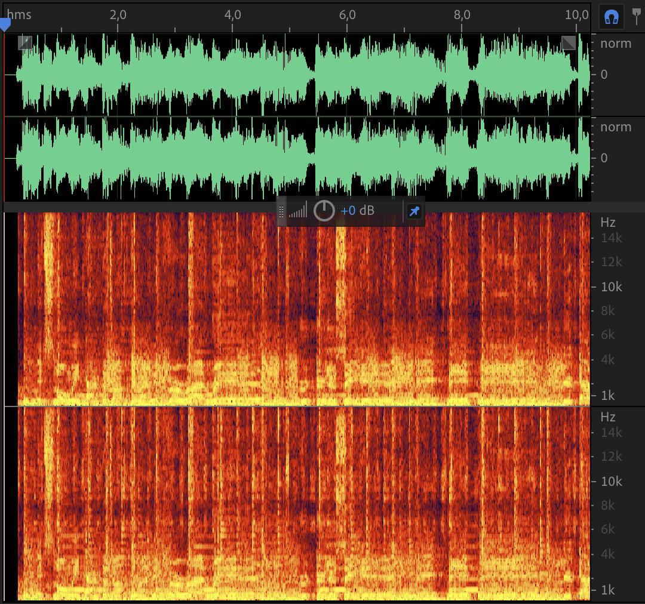Click the +0 dB gain value
The image size is (645, 604).
pos(357,211)
